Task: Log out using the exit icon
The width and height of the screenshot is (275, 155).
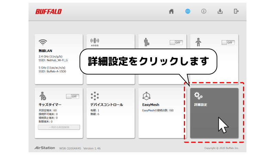Action: 236,11
